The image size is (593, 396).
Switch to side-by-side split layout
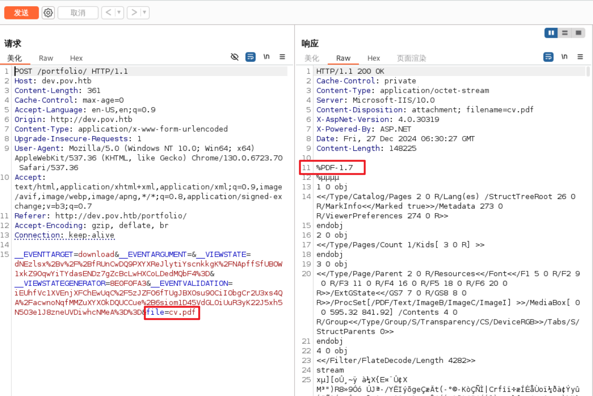click(x=551, y=33)
